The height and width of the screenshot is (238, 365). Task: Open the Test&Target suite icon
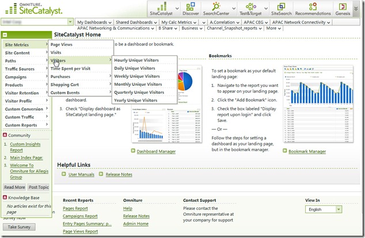[252, 8]
